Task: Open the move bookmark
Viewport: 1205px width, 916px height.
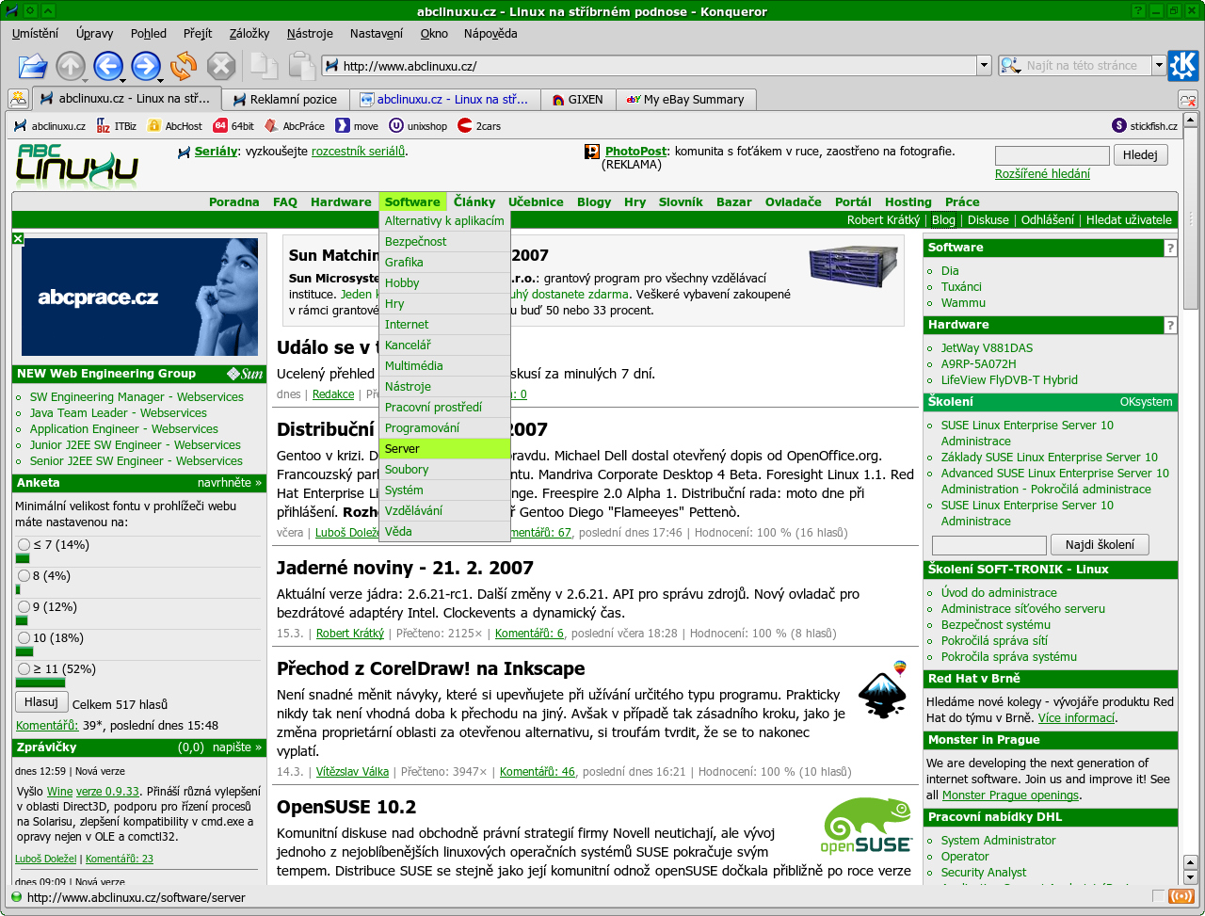Action: click(357, 125)
